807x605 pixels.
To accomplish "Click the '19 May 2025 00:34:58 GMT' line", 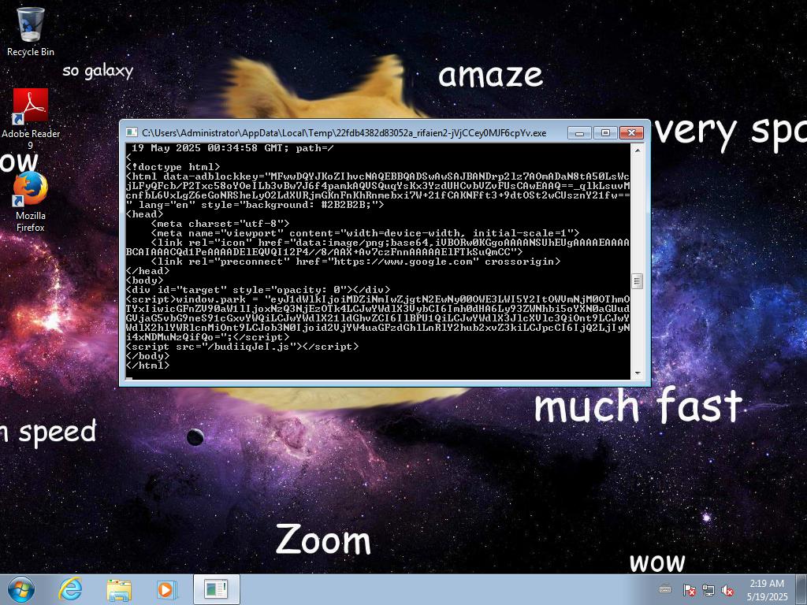I will pyautogui.click(x=232, y=148).
